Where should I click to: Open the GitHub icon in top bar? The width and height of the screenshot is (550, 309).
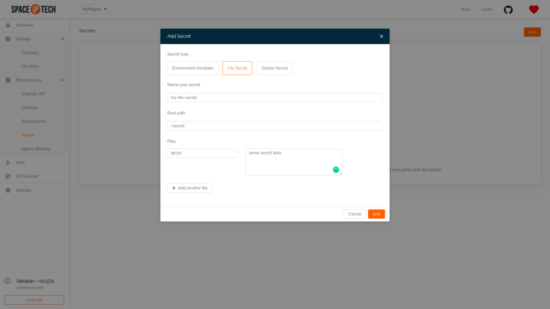click(508, 9)
